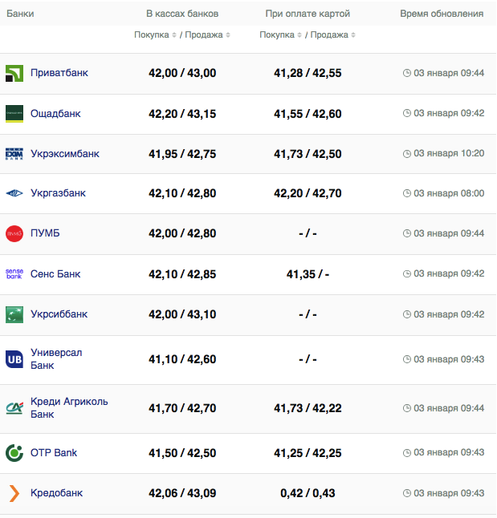Click the Универсал Банк UB logo
The width and height of the screenshot is (497, 518).
click(x=14, y=359)
